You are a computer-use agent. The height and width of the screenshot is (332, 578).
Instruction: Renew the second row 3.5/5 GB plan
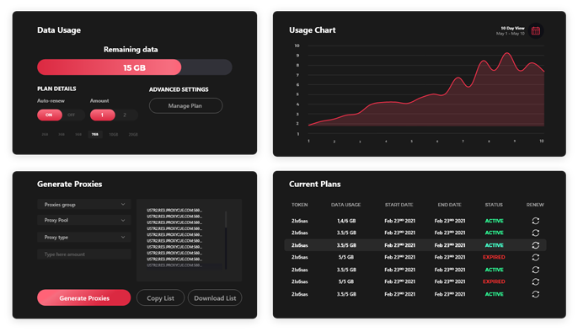(x=536, y=233)
